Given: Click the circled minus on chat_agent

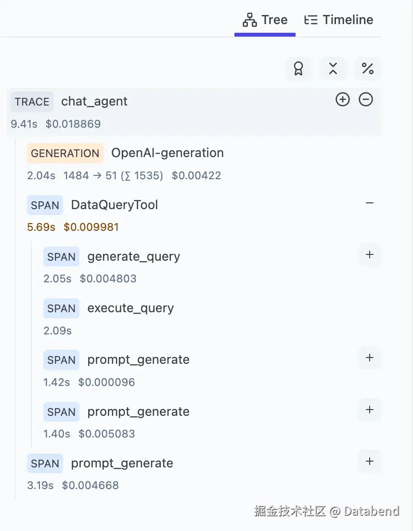Looking at the screenshot, I should tap(366, 100).
